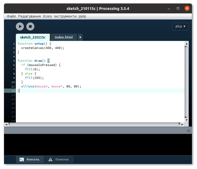197x169 pixels.
Task: Click the horizontal scrollbar thumb
Action: click(x=94, y=124)
